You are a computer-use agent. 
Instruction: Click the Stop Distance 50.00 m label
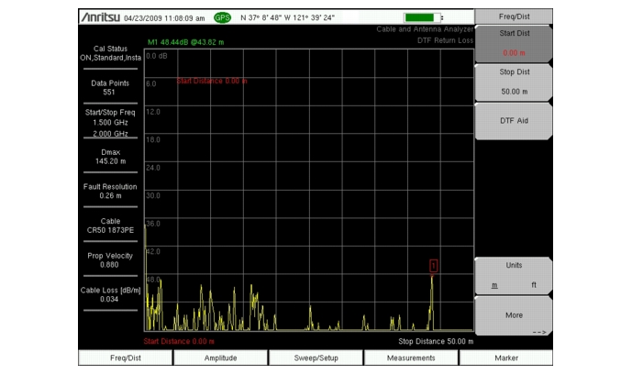(436, 341)
